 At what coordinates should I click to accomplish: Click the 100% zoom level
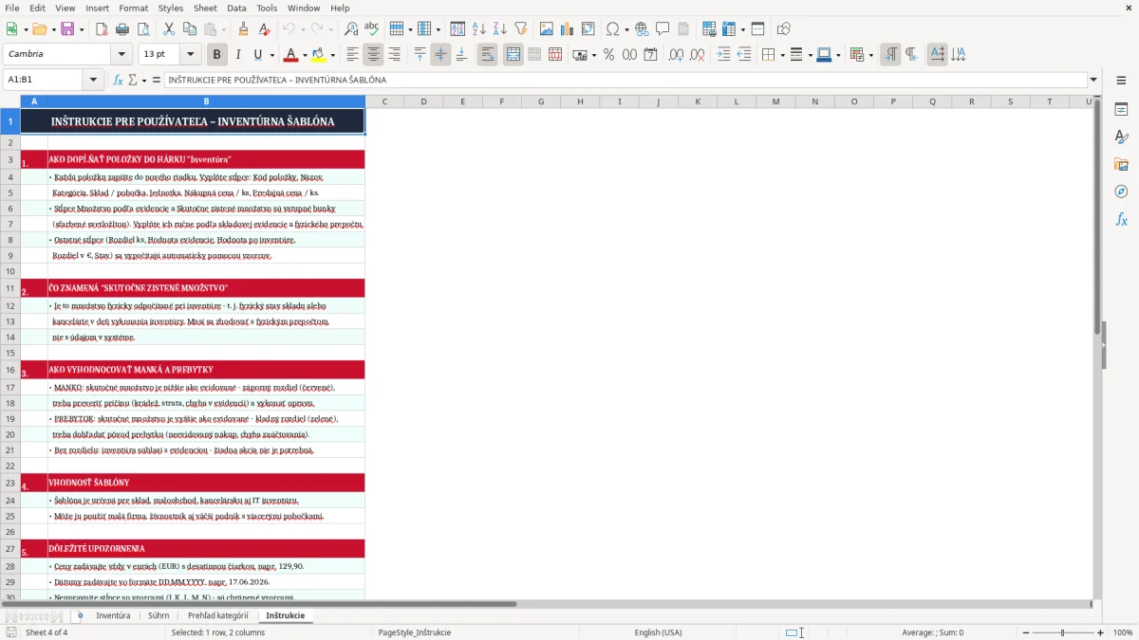click(1123, 632)
